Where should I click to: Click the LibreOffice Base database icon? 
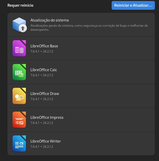click(x=19, y=48)
